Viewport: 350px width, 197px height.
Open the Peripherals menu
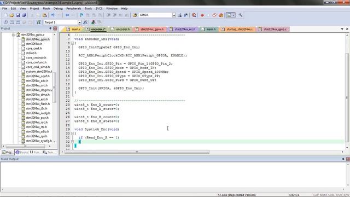(74, 9)
